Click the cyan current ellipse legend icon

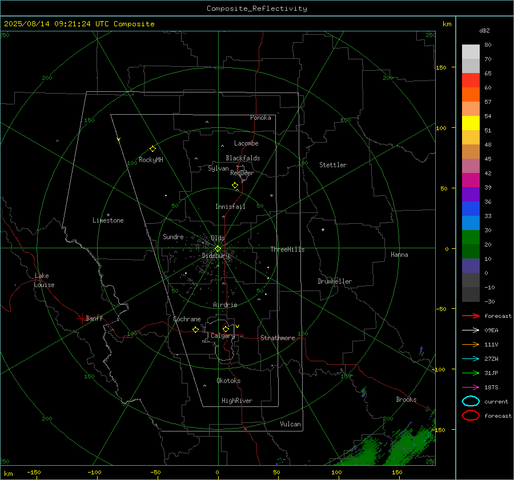pyautogui.click(x=471, y=401)
